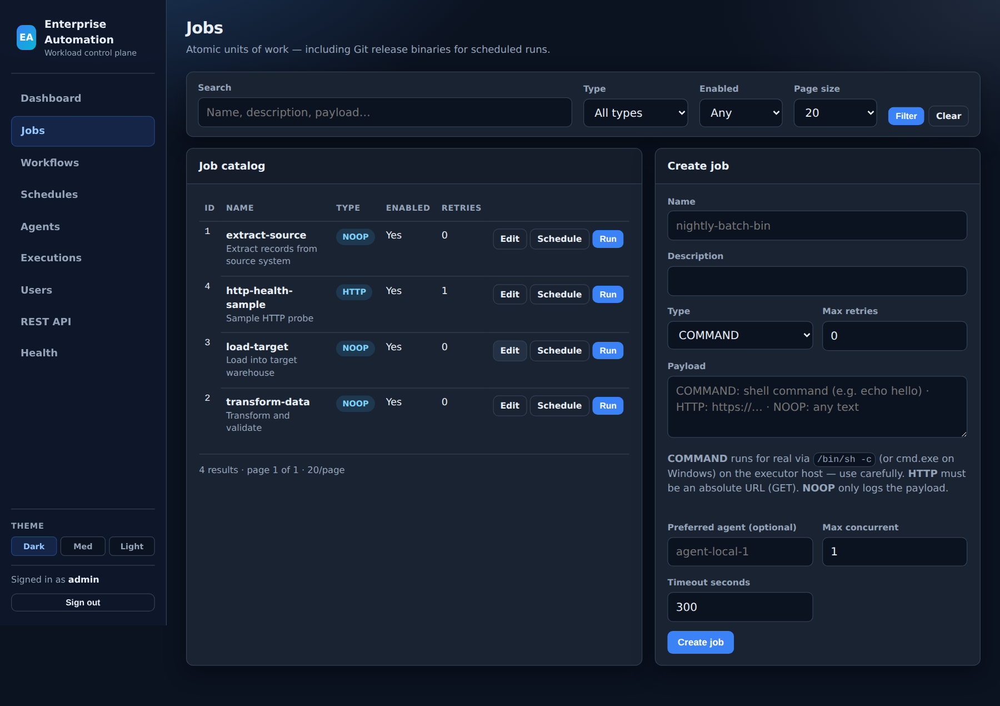Viewport: 1000px width, 706px height.
Task: Click the http-health-sample job name
Action: pyautogui.click(x=259, y=297)
